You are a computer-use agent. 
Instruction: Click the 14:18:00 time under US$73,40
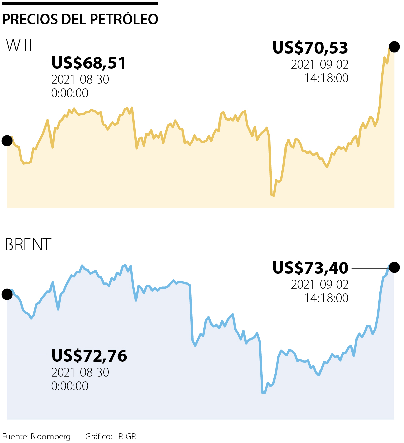pos(326,298)
